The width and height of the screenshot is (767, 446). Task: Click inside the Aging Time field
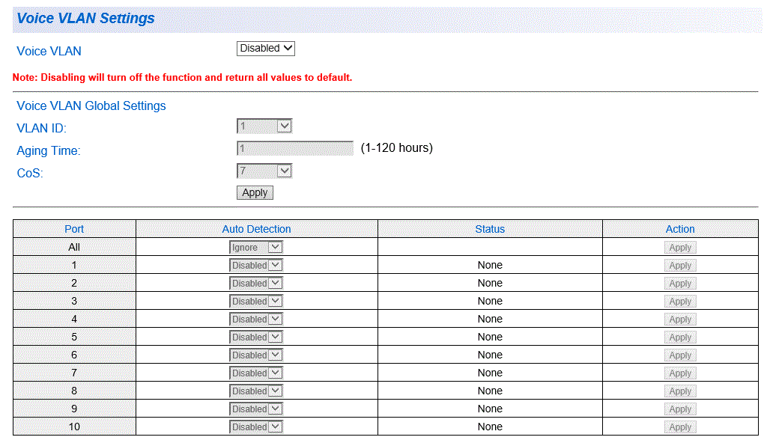tap(294, 147)
